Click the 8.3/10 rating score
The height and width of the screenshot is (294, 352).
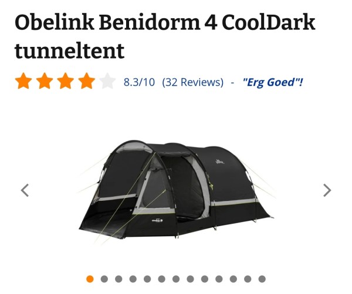pos(139,82)
